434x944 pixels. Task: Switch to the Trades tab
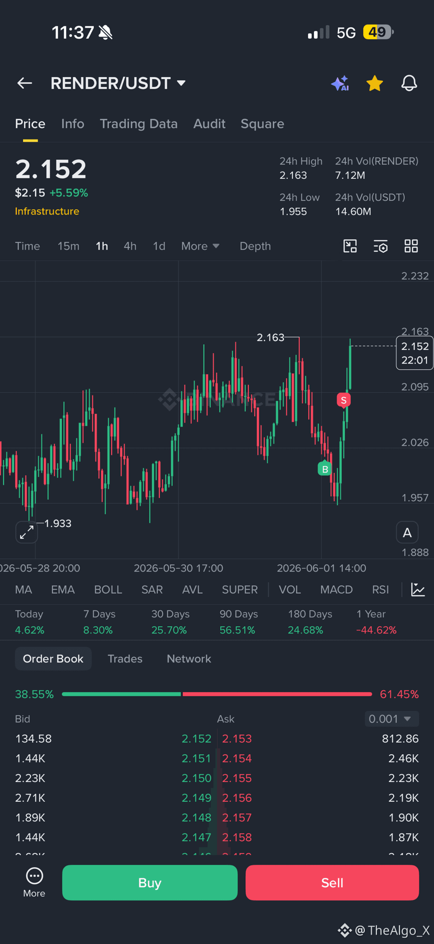125,659
